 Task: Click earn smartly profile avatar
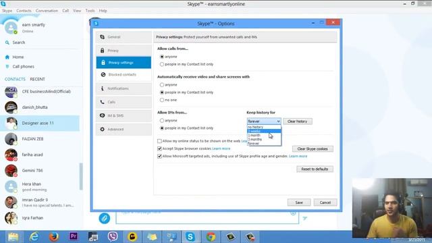click(x=11, y=28)
